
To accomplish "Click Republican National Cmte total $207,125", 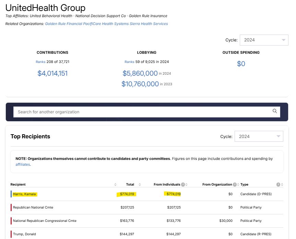I will [127, 207].
